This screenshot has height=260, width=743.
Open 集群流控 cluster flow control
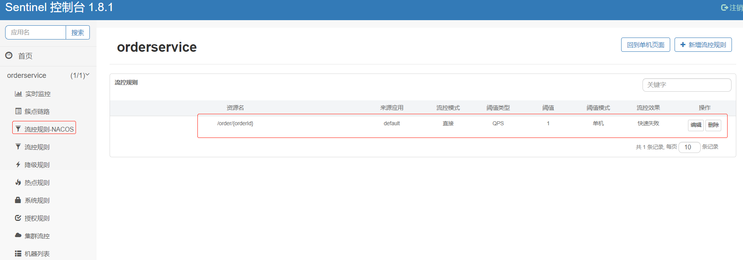click(37, 236)
